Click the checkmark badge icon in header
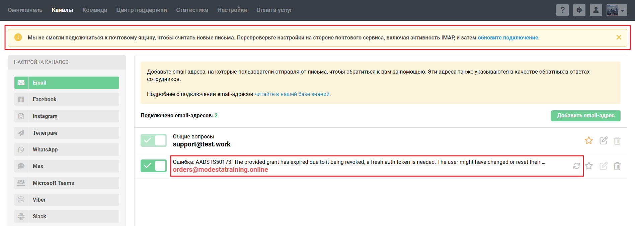 coord(579,10)
